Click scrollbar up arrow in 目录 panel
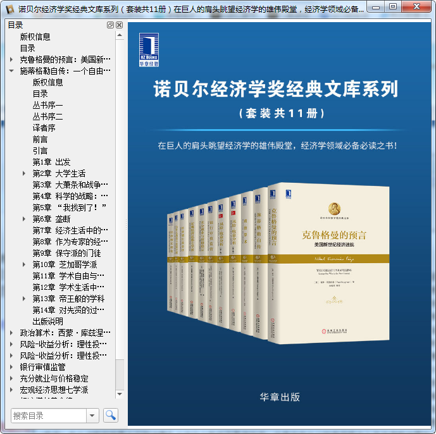This screenshot has height=434, width=436. point(120,35)
